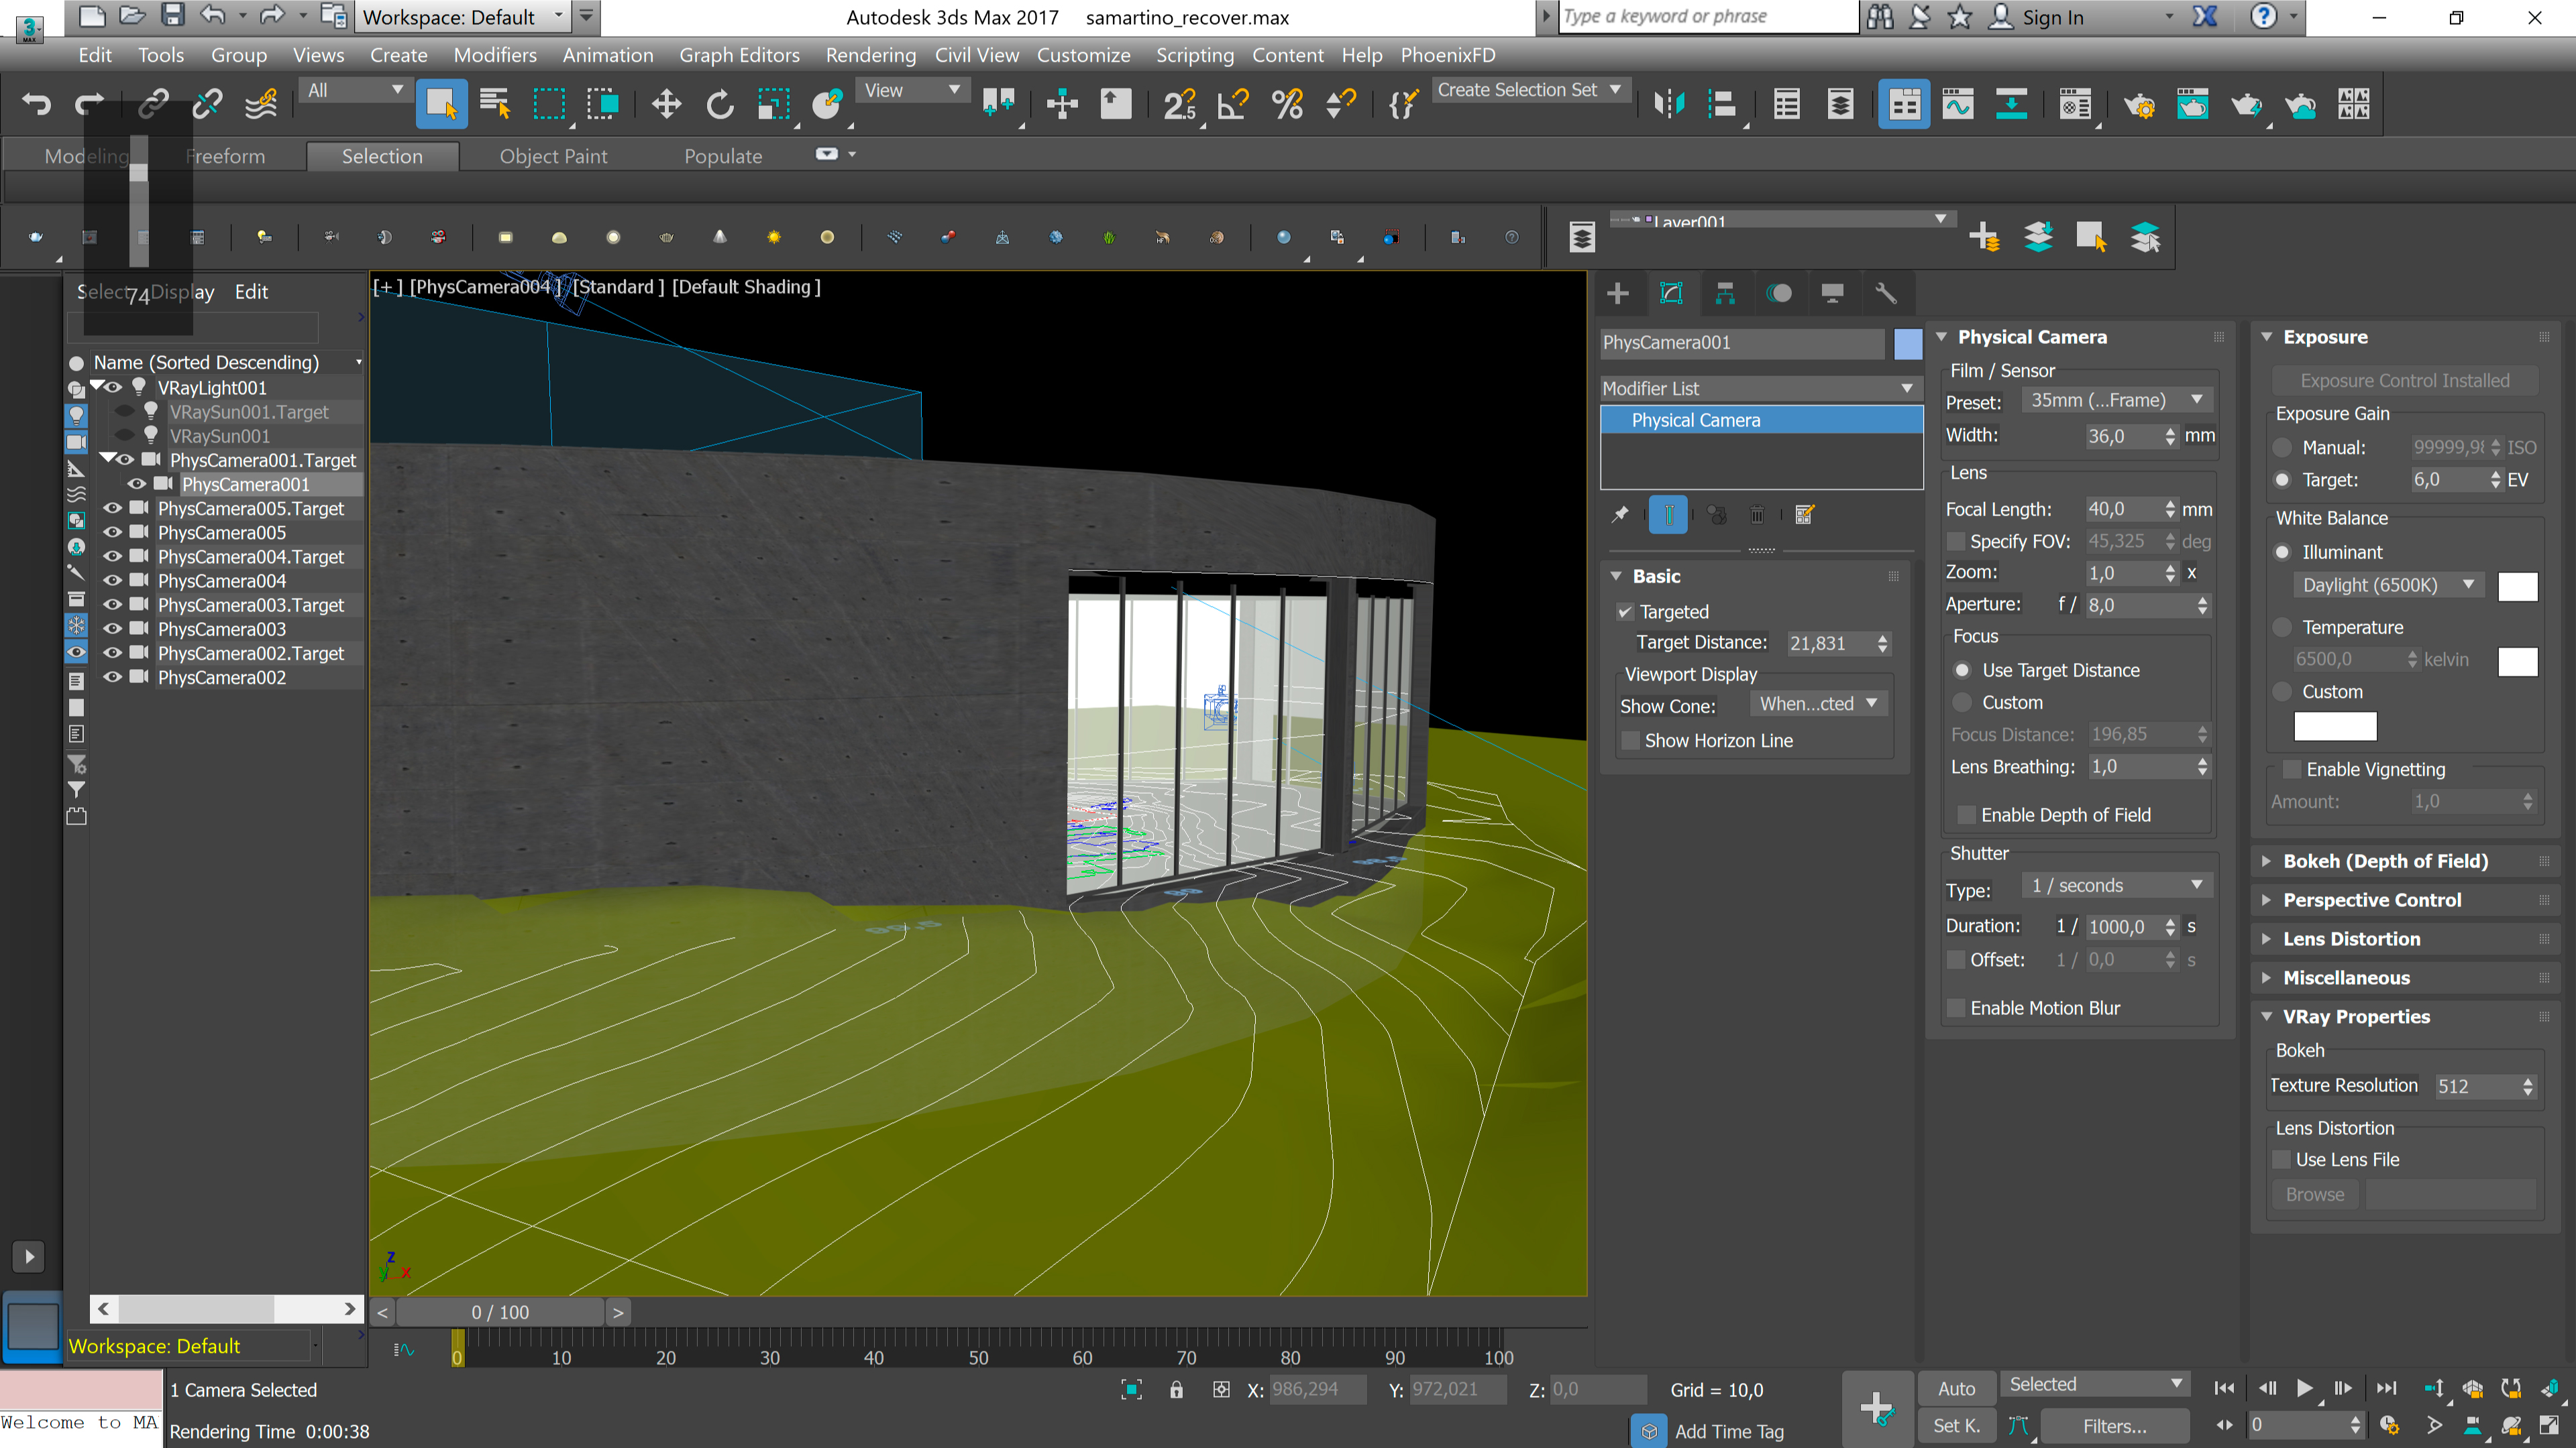Open the Modify panel tab
Image resolution: width=2576 pixels, height=1448 pixels.
pyautogui.click(x=1671, y=293)
